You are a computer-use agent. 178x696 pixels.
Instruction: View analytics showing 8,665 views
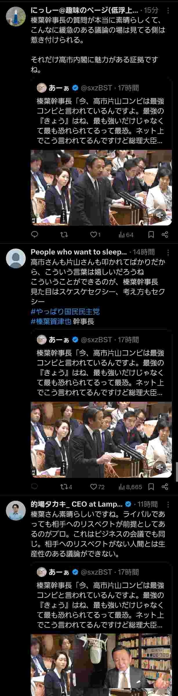pos(130,487)
